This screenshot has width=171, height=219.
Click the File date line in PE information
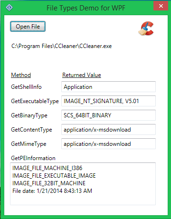pyautogui.click(x=52, y=191)
